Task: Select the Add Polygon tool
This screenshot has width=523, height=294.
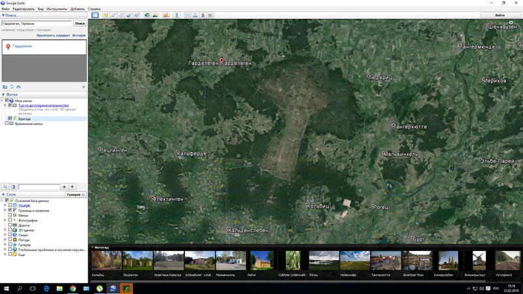Action: point(114,14)
